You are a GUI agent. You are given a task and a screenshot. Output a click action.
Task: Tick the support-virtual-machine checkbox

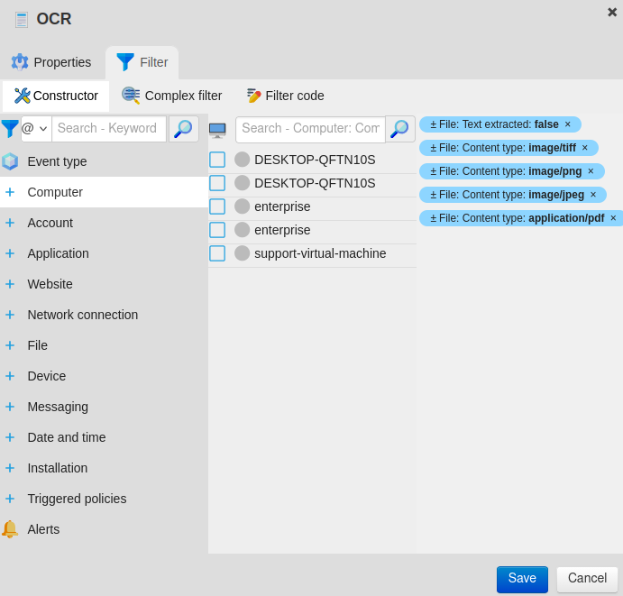pyautogui.click(x=217, y=253)
